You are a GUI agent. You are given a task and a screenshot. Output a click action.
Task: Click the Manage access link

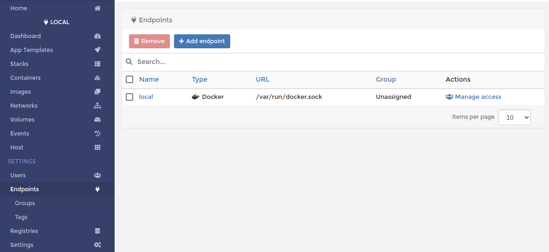pyautogui.click(x=473, y=97)
